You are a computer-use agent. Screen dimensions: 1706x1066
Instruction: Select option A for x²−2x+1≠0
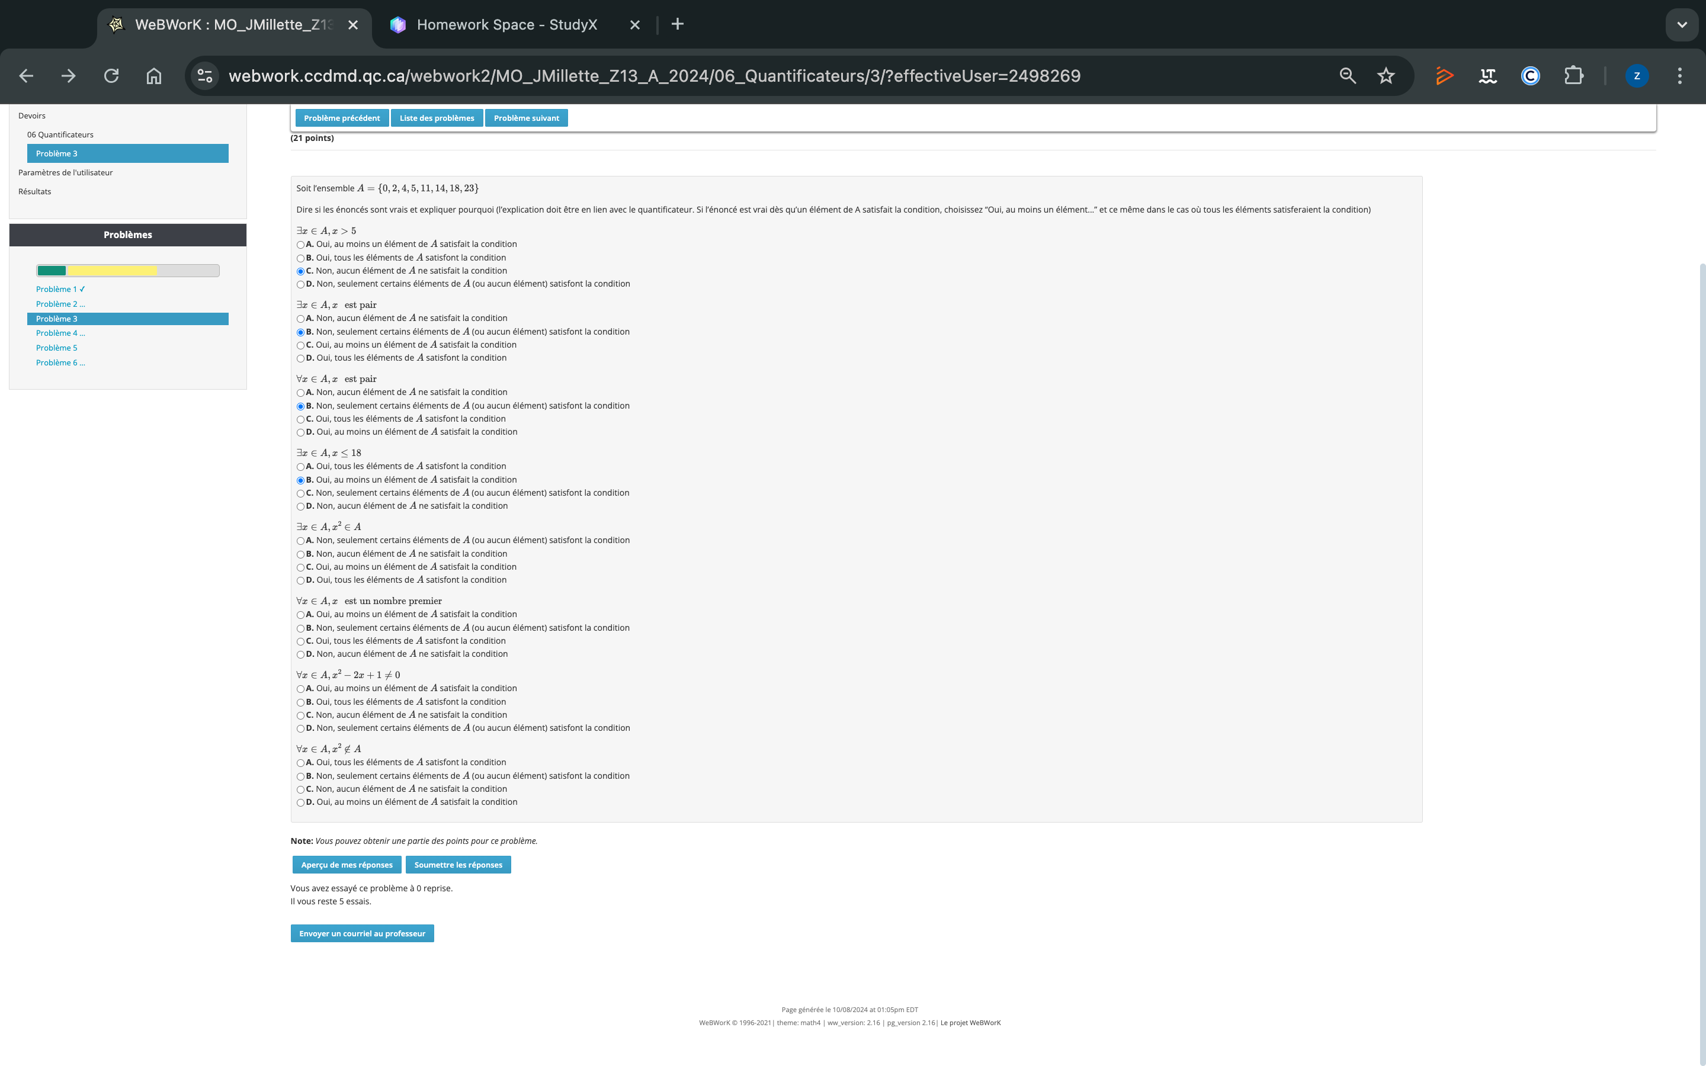click(300, 689)
